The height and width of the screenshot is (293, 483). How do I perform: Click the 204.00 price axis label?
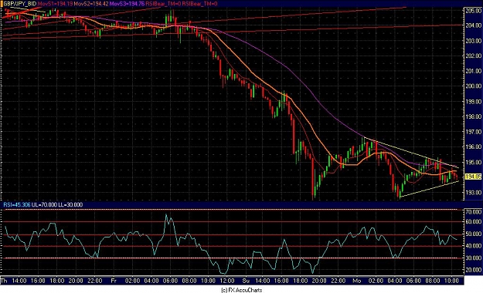coord(473,25)
